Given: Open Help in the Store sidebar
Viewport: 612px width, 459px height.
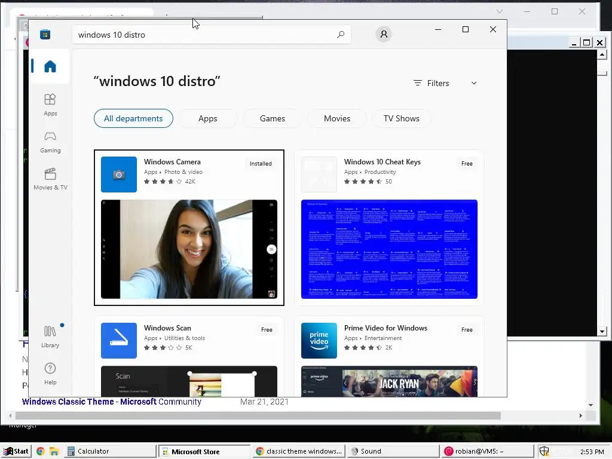Looking at the screenshot, I should (x=50, y=374).
